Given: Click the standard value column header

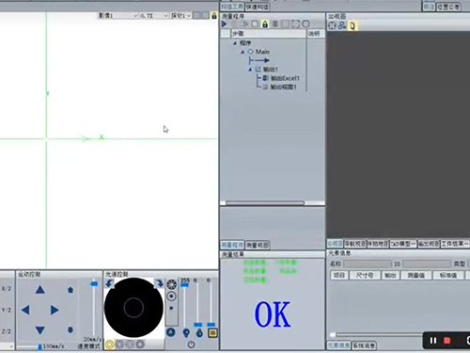Looking at the screenshot, I should 448,275.
